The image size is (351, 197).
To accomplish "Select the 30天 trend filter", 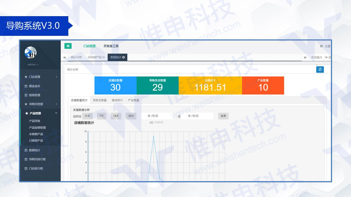I will [131, 116].
